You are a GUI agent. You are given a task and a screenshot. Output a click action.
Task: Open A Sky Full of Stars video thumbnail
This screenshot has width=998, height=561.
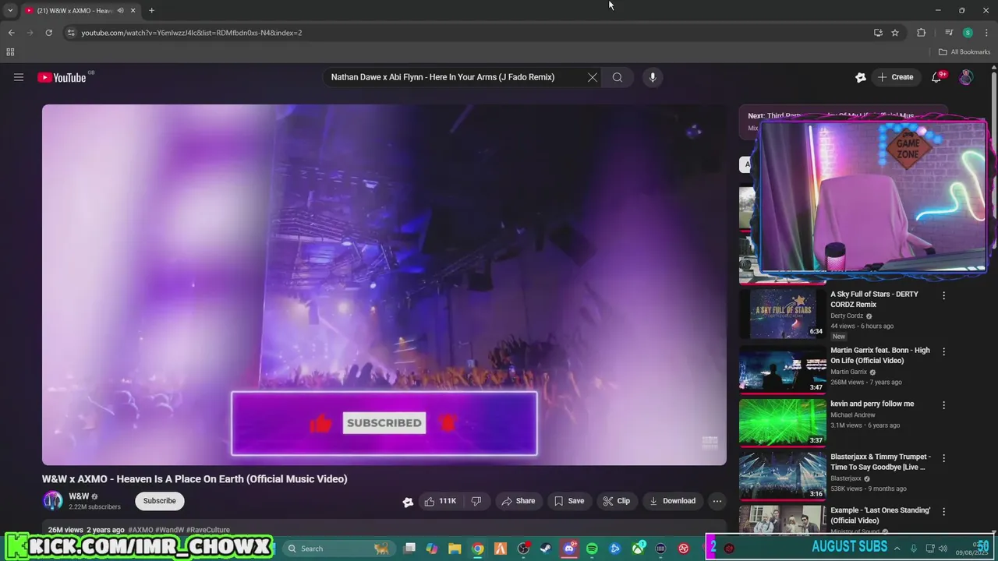pyautogui.click(x=783, y=314)
